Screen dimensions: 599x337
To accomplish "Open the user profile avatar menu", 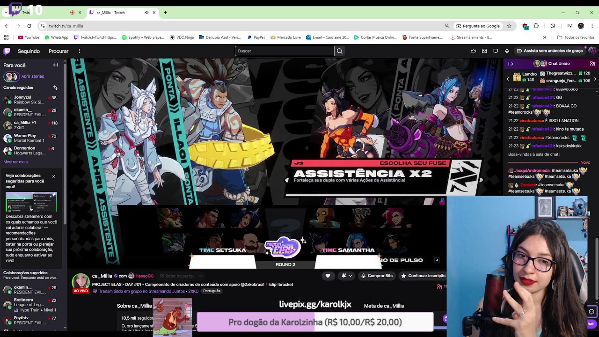I will 592,51.
